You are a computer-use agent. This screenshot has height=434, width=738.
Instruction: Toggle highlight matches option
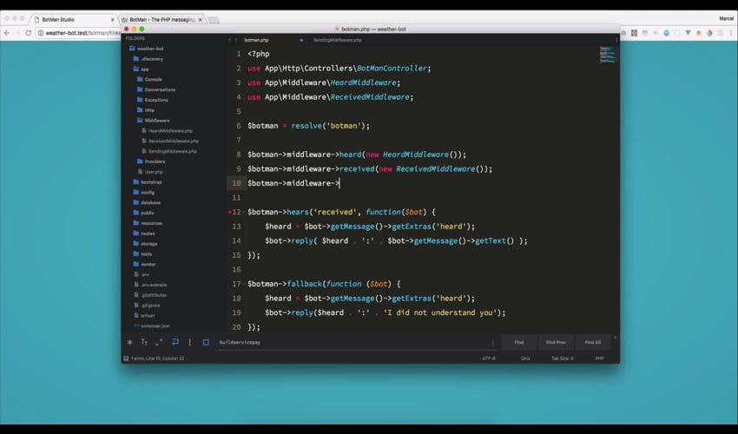[x=206, y=342]
